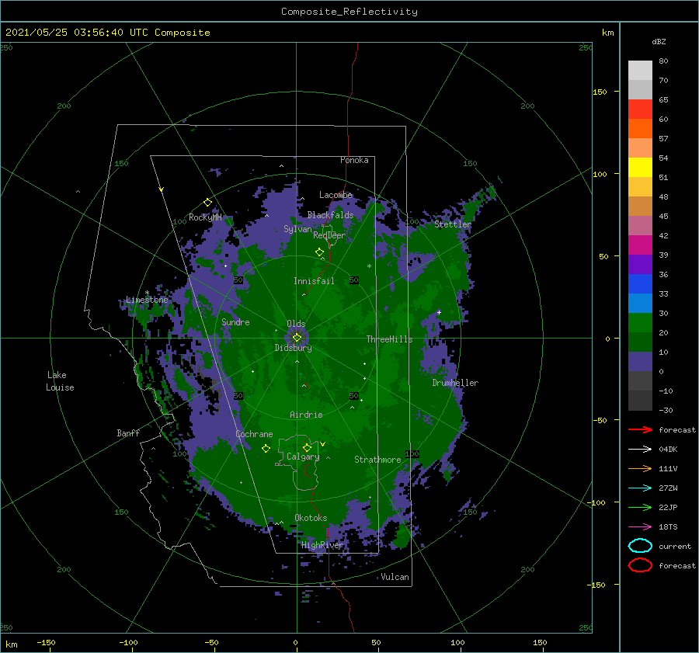Click the Composite_Reflectivity title text
The width and height of the screenshot is (699, 653).
click(x=349, y=12)
